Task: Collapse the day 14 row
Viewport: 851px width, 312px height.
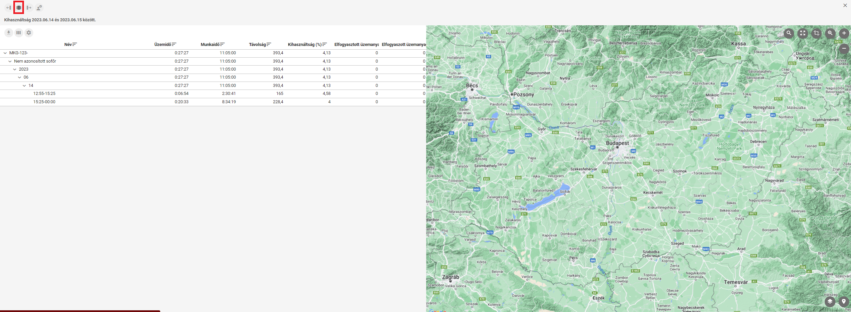Action: point(24,86)
